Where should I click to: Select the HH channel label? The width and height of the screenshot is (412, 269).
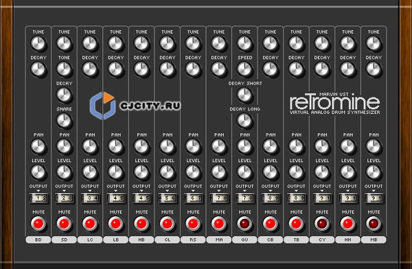pos(347,239)
